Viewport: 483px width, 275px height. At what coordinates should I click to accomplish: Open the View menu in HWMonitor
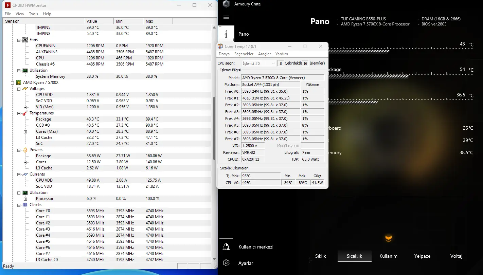(20, 14)
